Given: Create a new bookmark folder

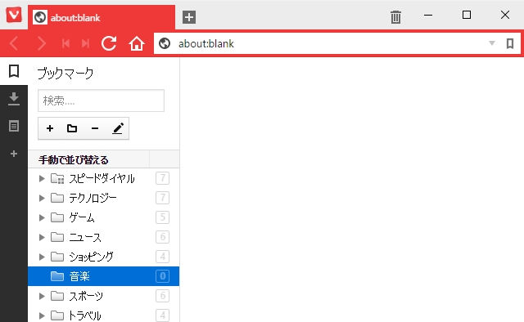Looking at the screenshot, I should tap(72, 128).
